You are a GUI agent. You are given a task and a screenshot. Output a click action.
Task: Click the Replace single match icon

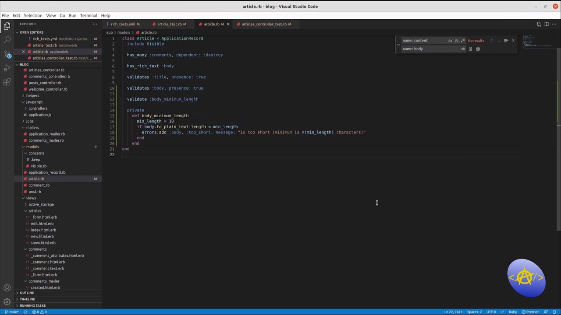click(x=470, y=49)
